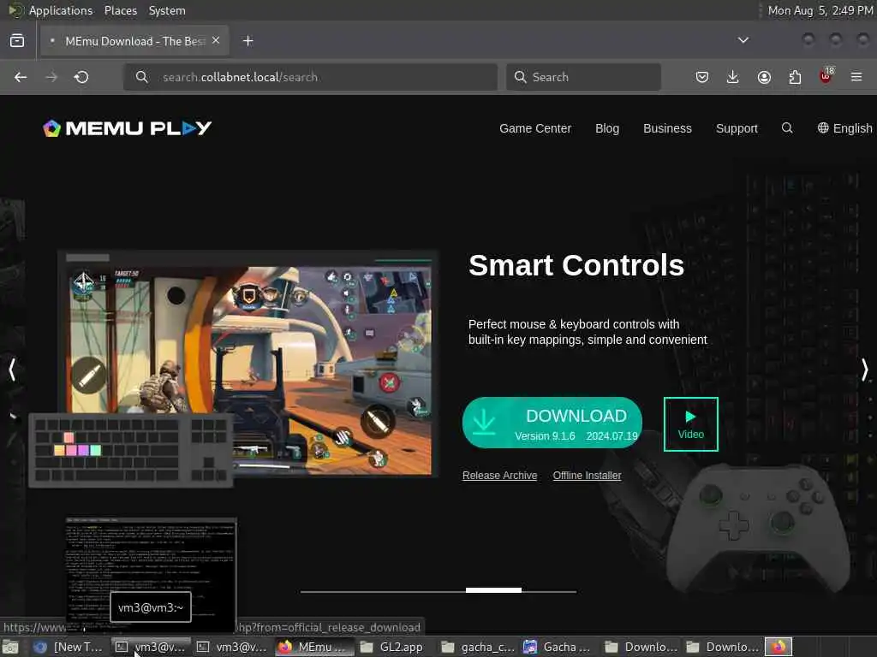Focus the URL address field
877x657 pixels.
tap(310, 77)
